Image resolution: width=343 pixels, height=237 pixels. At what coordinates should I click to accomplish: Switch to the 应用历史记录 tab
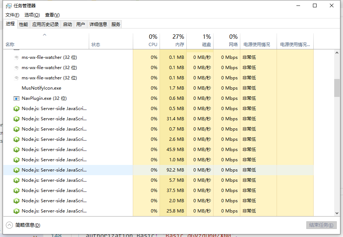pos(45,25)
